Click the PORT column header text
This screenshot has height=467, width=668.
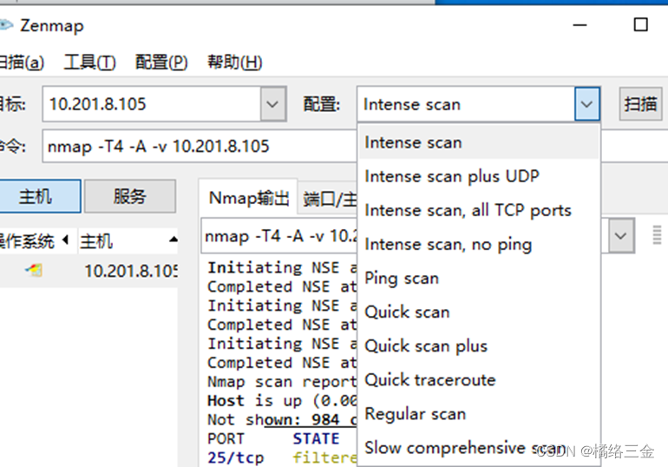click(x=226, y=439)
